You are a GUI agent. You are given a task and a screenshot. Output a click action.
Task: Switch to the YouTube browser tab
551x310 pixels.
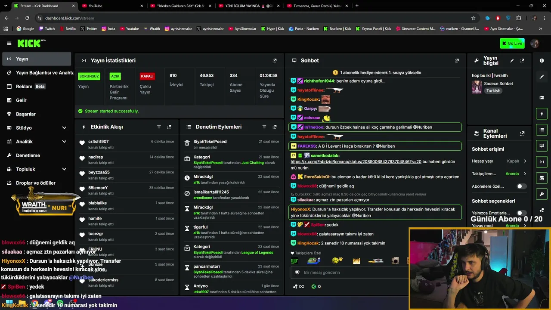click(112, 6)
